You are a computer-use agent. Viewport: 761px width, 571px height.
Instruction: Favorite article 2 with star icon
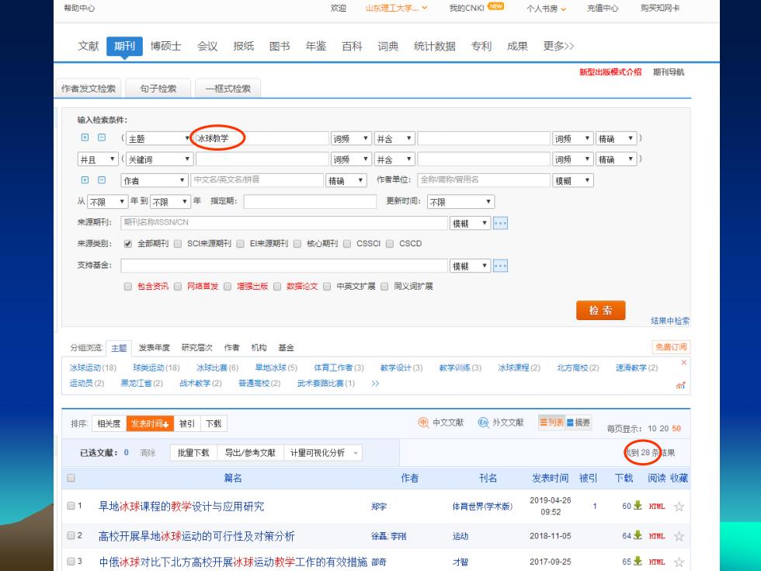(679, 536)
